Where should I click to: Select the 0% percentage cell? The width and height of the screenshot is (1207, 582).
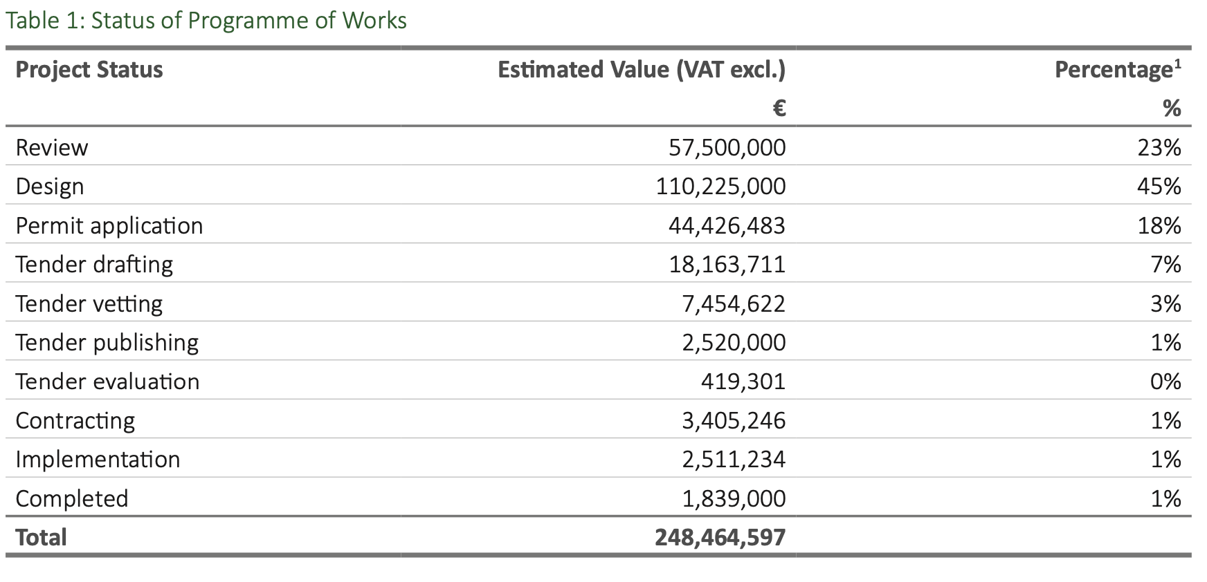pyautogui.click(x=1165, y=382)
